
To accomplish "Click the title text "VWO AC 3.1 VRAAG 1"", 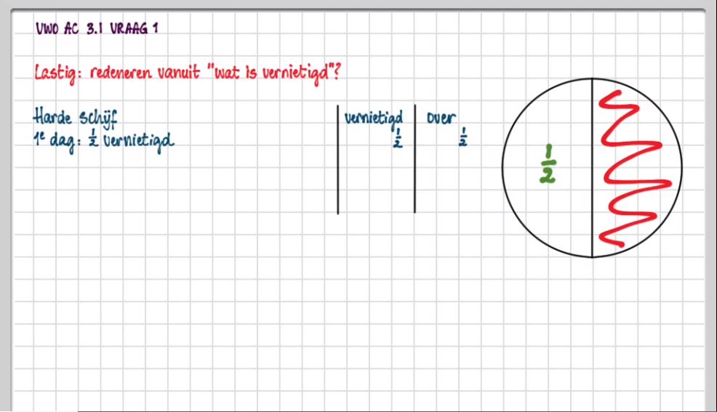I will (x=97, y=28).
